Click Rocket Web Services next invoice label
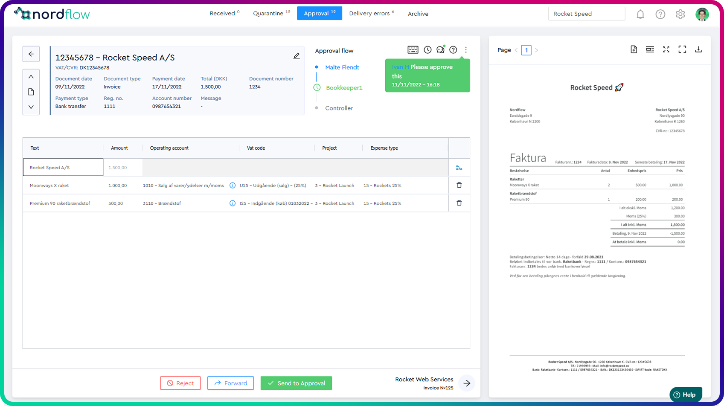 click(424, 379)
